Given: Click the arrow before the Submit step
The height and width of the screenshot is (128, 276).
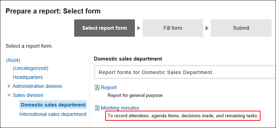Looking at the screenshot, I should [x=207, y=28].
